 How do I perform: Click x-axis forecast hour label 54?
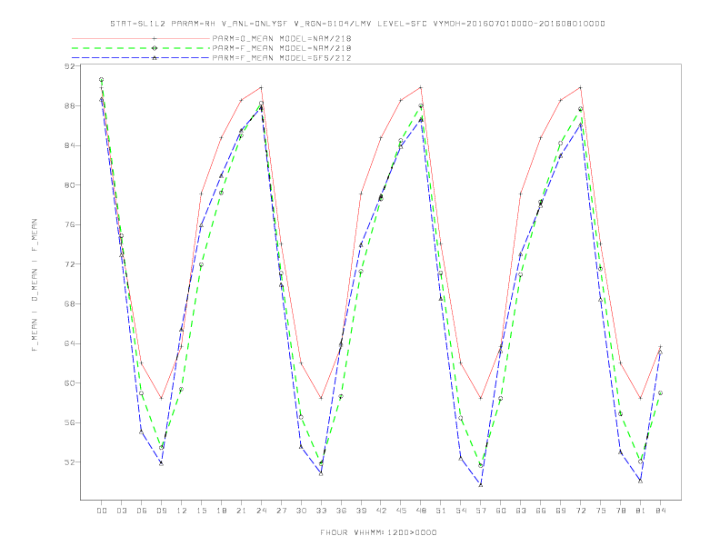pos(461,511)
